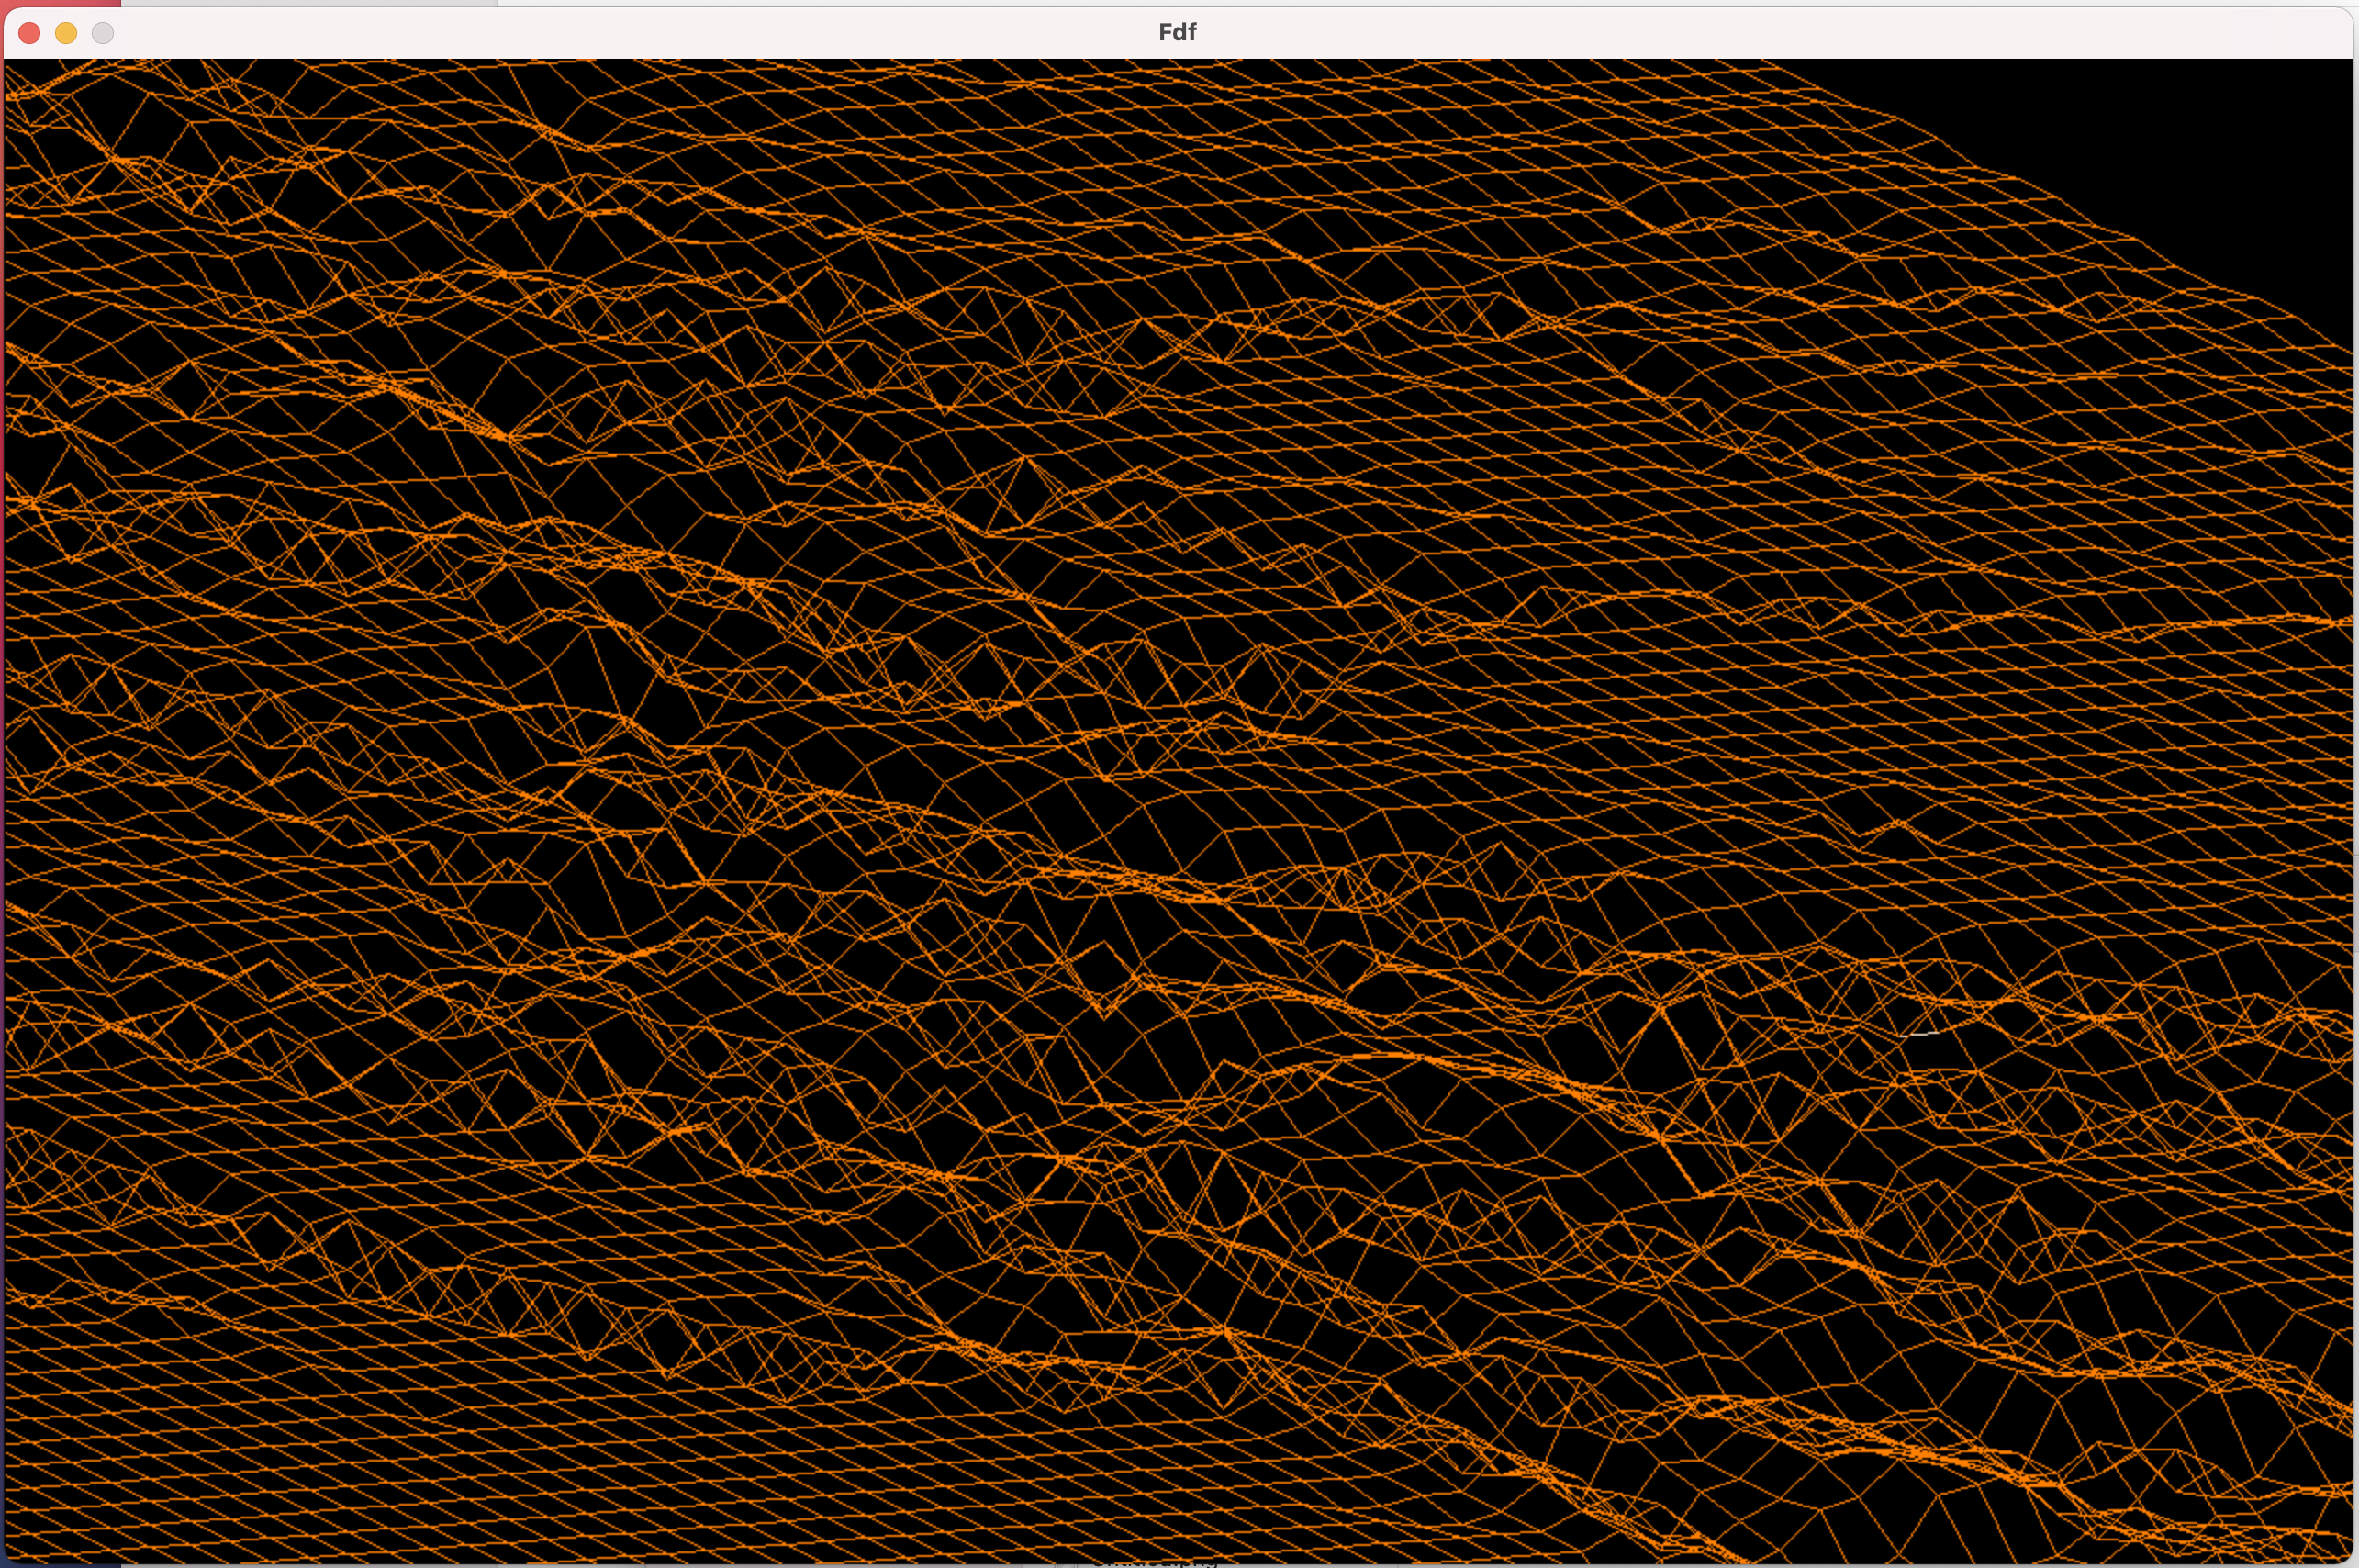Screen dimensions: 2359x1568
Task: Click the light background window strip at top
Action: tap(1400, 3)
